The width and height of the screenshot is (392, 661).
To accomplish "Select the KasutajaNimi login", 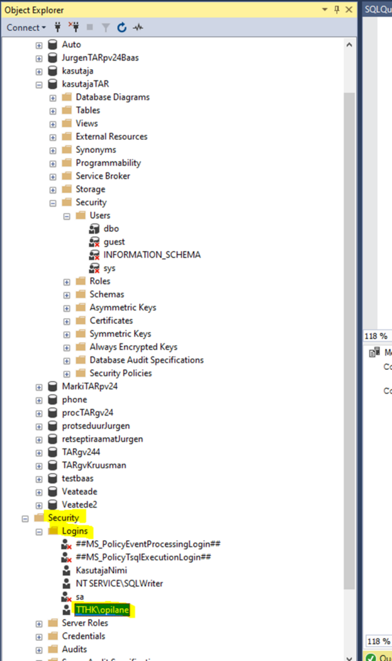I will pyautogui.click(x=101, y=570).
